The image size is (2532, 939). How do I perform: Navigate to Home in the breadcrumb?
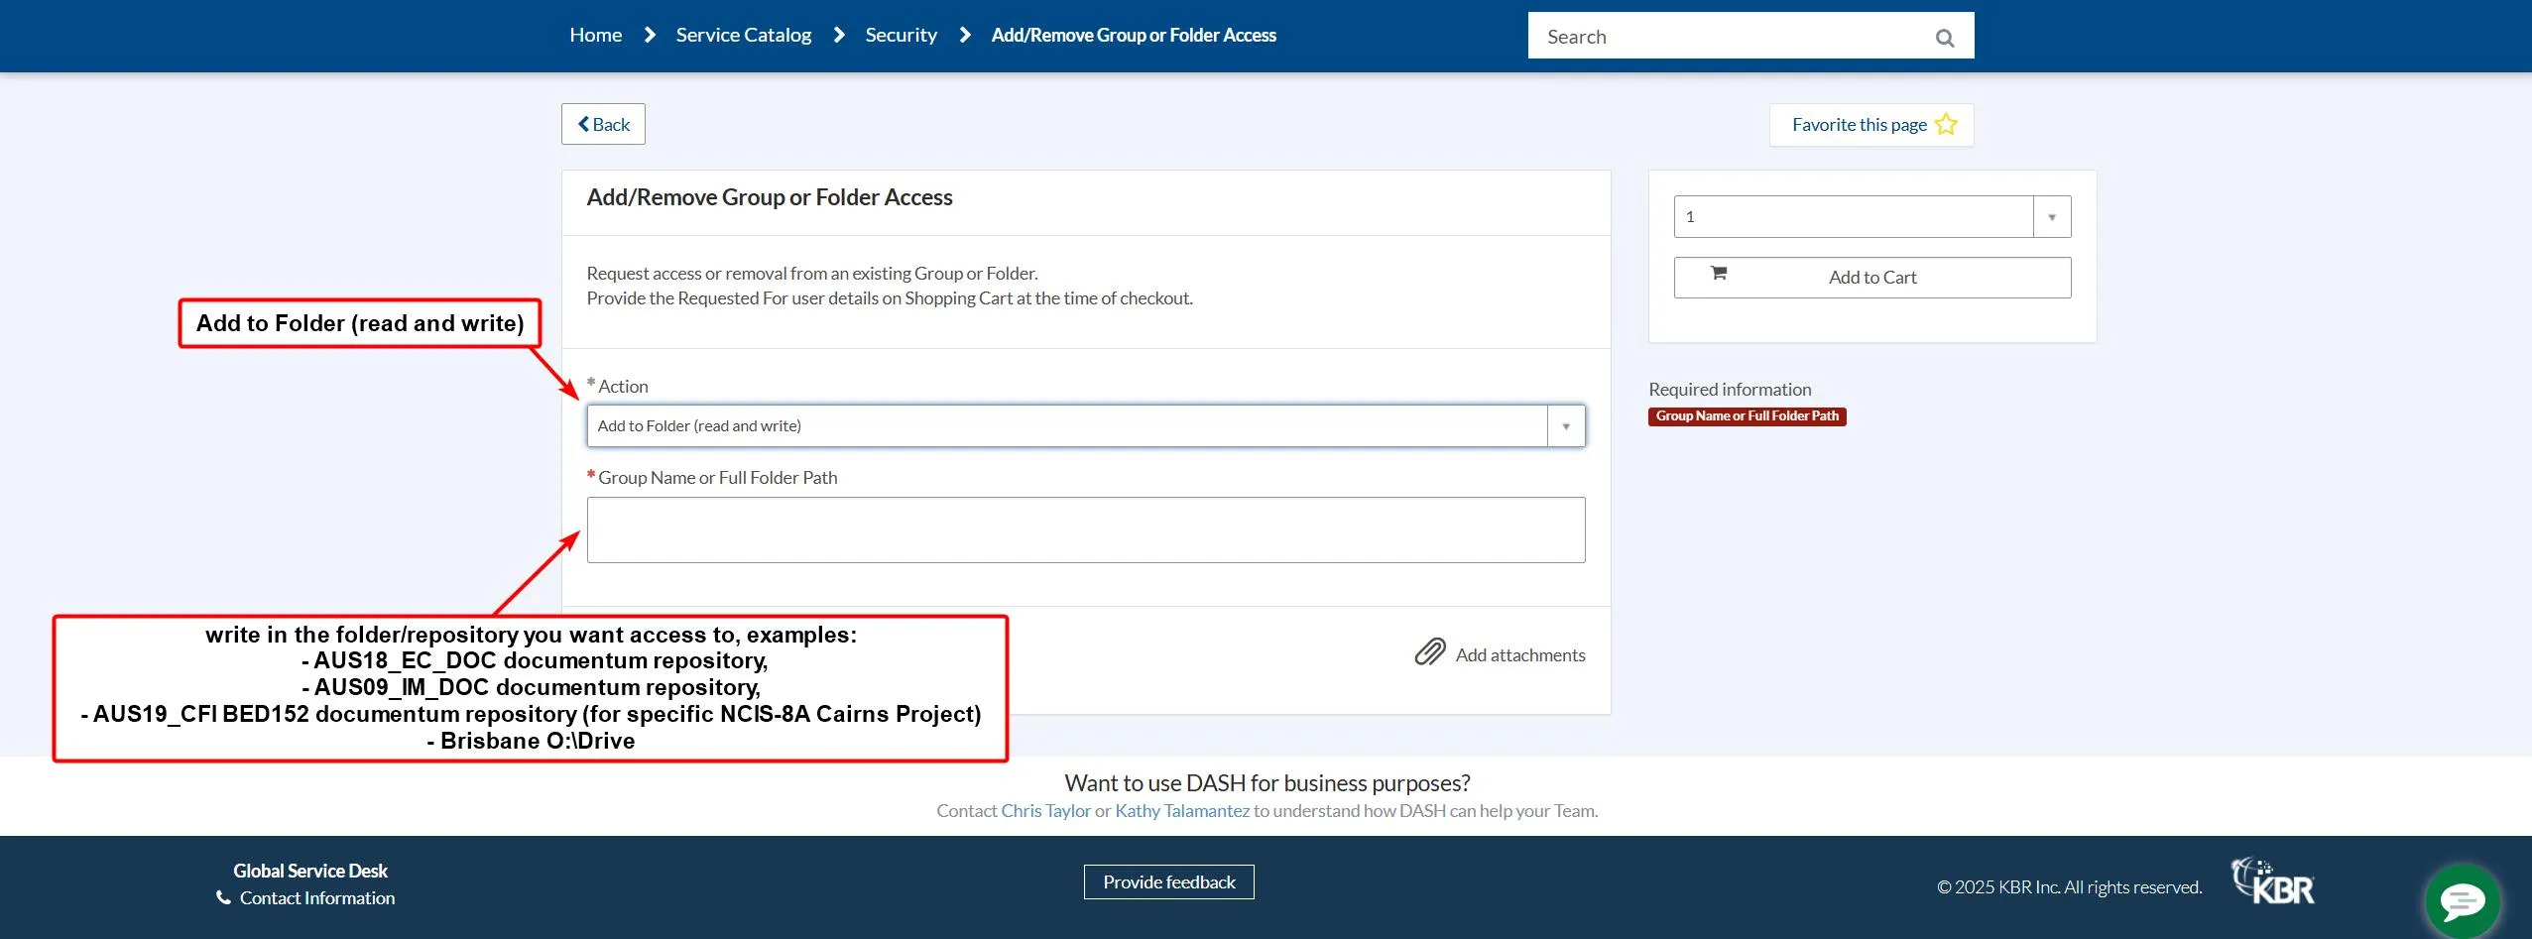click(594, 34)
